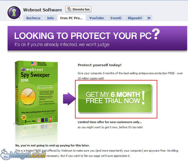This screenshot has width=188, height=161.
Task: Click the purple arrow pointing to trial button
Action: 70,99
